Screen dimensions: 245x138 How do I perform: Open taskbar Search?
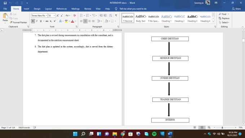click(x=83, y=134)
